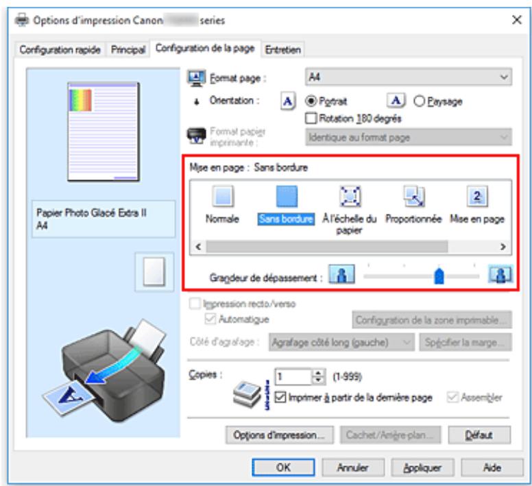This screenshot has height=486, width=532.
Task: Increase copies with the up arrow
Action: click(x=318, y=373)
